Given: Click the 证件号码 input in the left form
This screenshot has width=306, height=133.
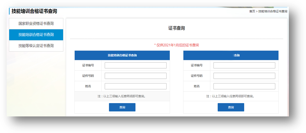Looking at the screenshot, I should [135, 76].
